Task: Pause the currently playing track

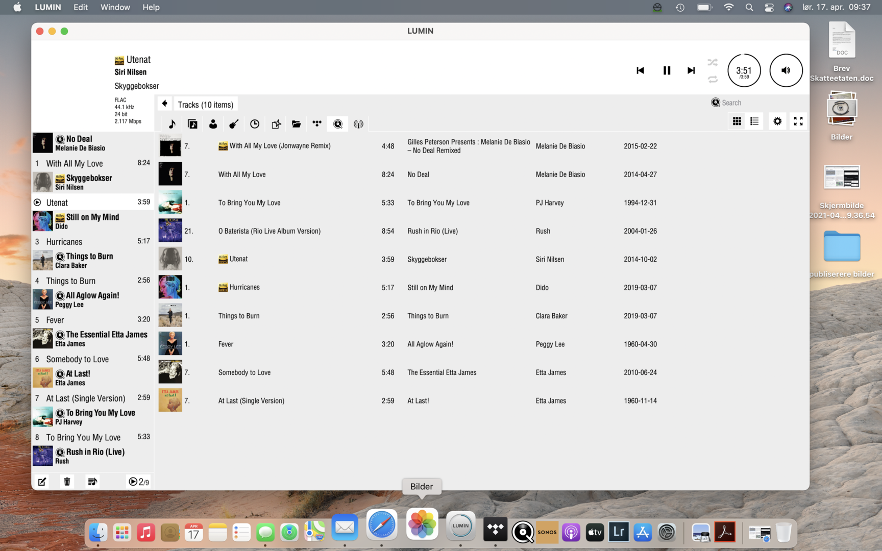Action: pyautogui.click(x=666, y=70)
